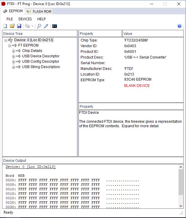The height and width of the screenshot is (218, 186).
Task: Switch to the FLASH ROM tab
Action: coord(39,11)
